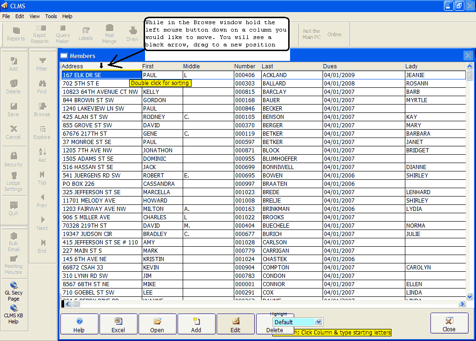Open the View menu
The width and height of the screenshot is (476, 341).
click(x=34, y=16)
